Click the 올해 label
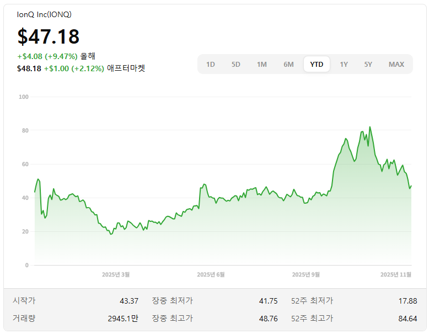The image size is (429, 334). 88,56
